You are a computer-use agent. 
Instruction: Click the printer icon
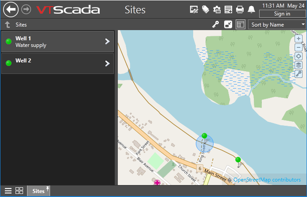[240, 9]
